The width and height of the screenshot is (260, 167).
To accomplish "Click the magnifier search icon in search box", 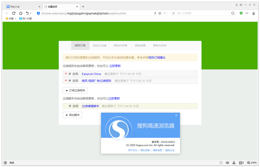I will click(x=233, y=13).
